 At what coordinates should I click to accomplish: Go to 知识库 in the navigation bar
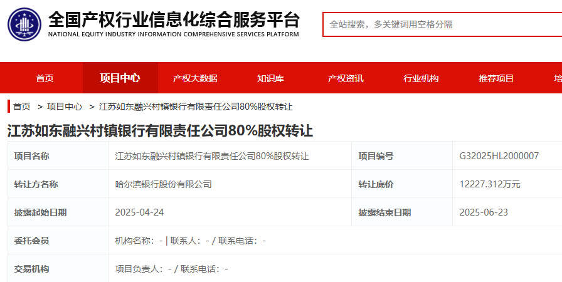[x=270, y=78]
